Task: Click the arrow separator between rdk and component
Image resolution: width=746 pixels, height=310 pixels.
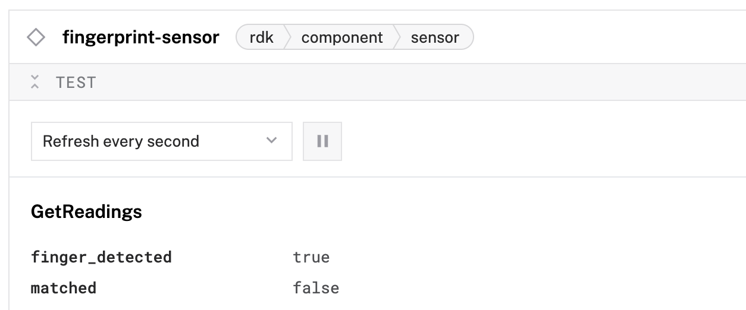Action: (287, 37)
